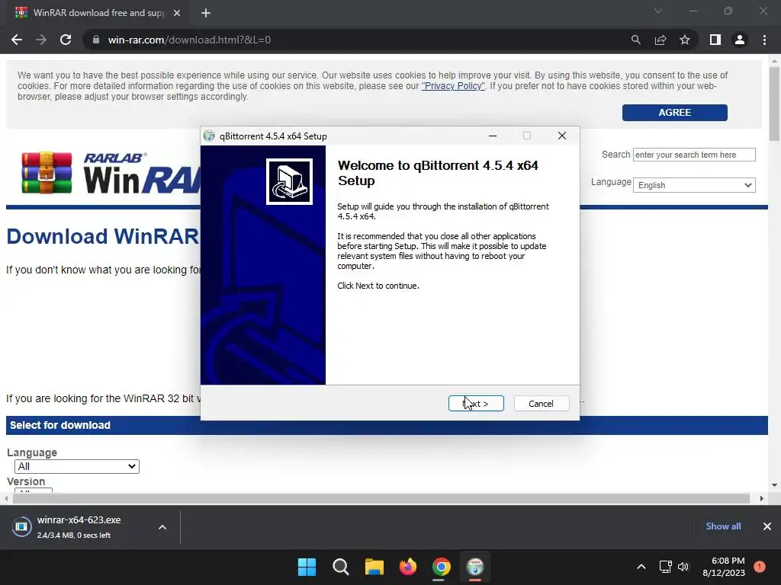Click the scroll down arrow on page
This screenshot has width=781, height=585.
pyautogui.click(x=774, y=485)
